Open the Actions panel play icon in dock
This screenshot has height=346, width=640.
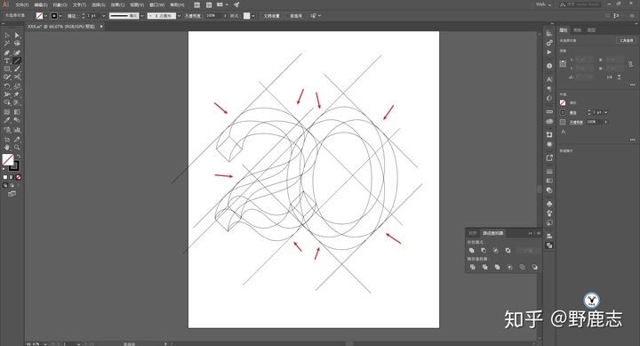[549, 52]
